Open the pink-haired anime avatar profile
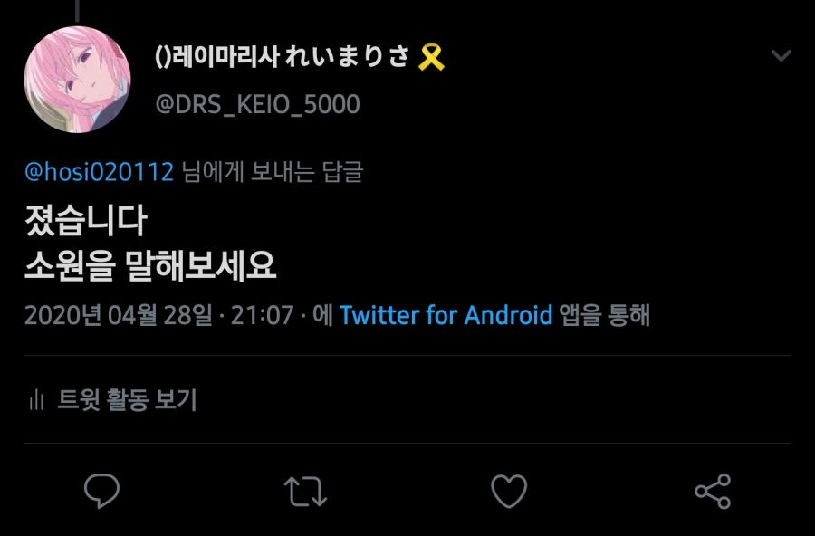This screenshot has width=815, height=536. pyautogui.click(x=78, y=80)
